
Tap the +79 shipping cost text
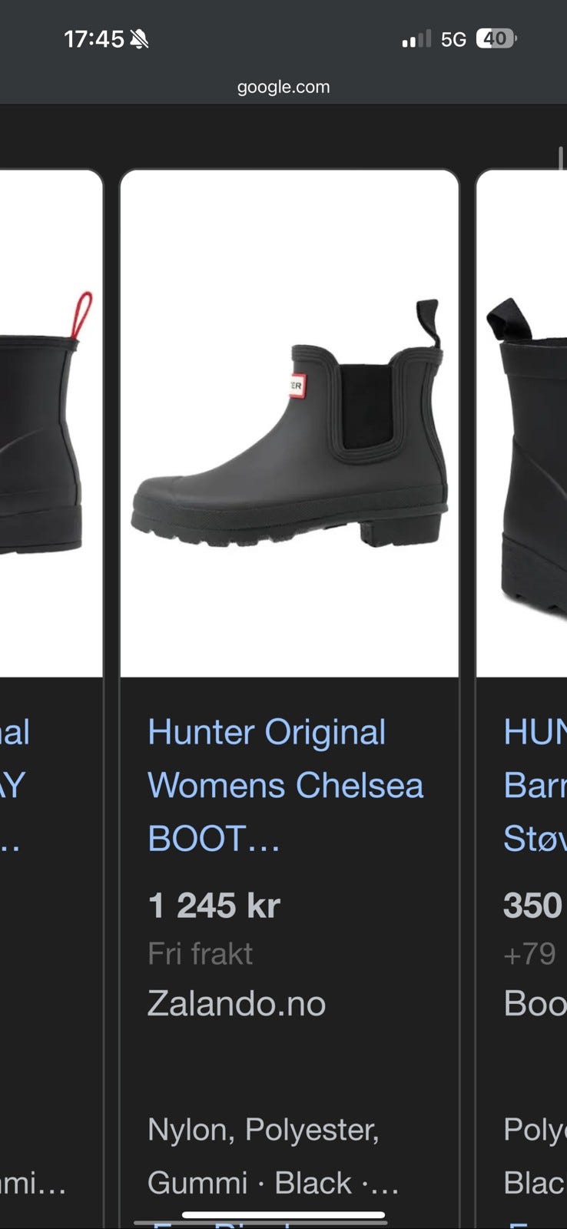(529, 954)
